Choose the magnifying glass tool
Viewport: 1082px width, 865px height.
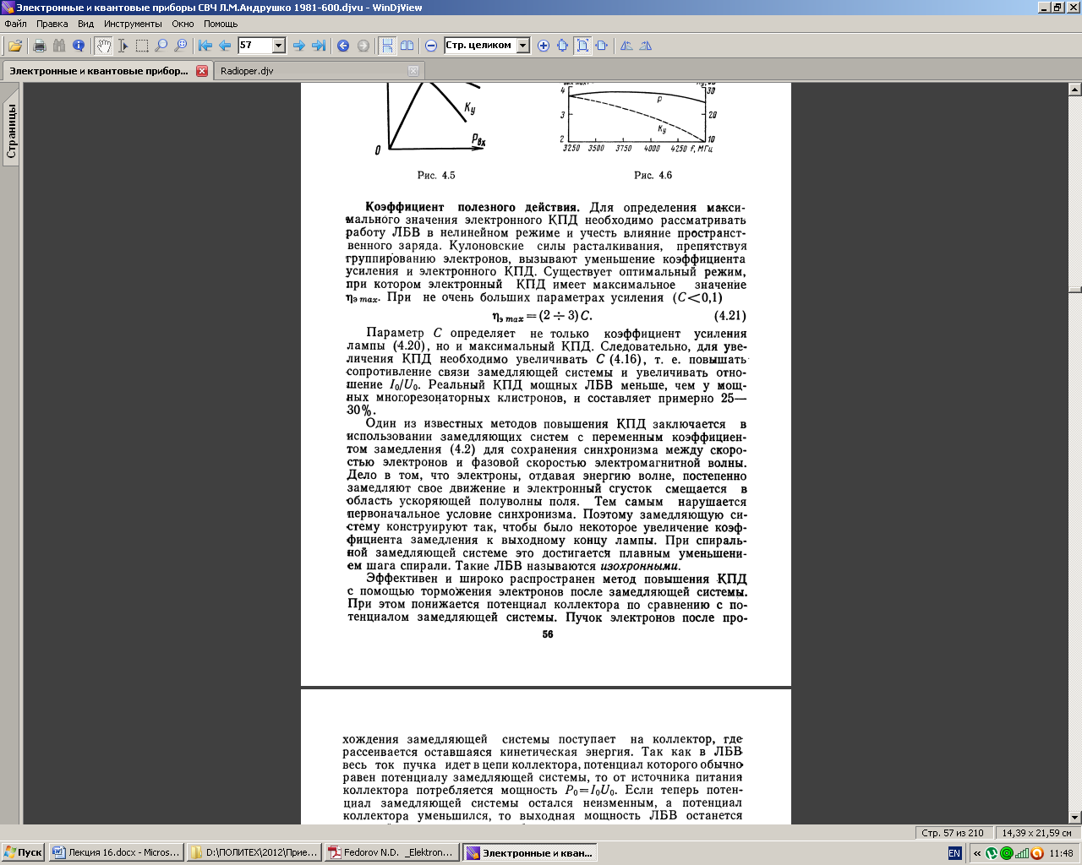161,46
